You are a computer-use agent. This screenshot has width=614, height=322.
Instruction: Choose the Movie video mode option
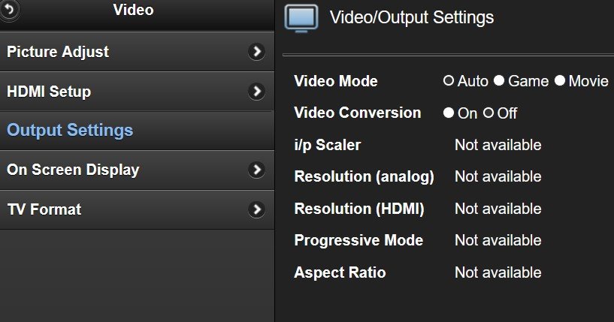point(559,81)
